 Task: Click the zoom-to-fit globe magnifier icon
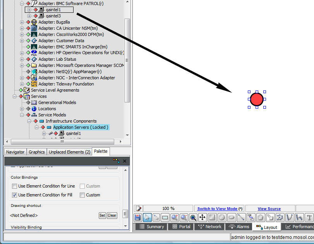point(193,218)
